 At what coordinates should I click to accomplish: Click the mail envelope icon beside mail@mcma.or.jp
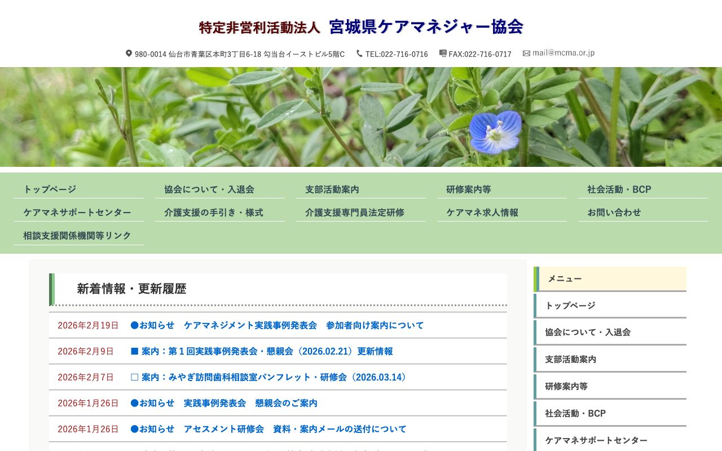(527, 53)
